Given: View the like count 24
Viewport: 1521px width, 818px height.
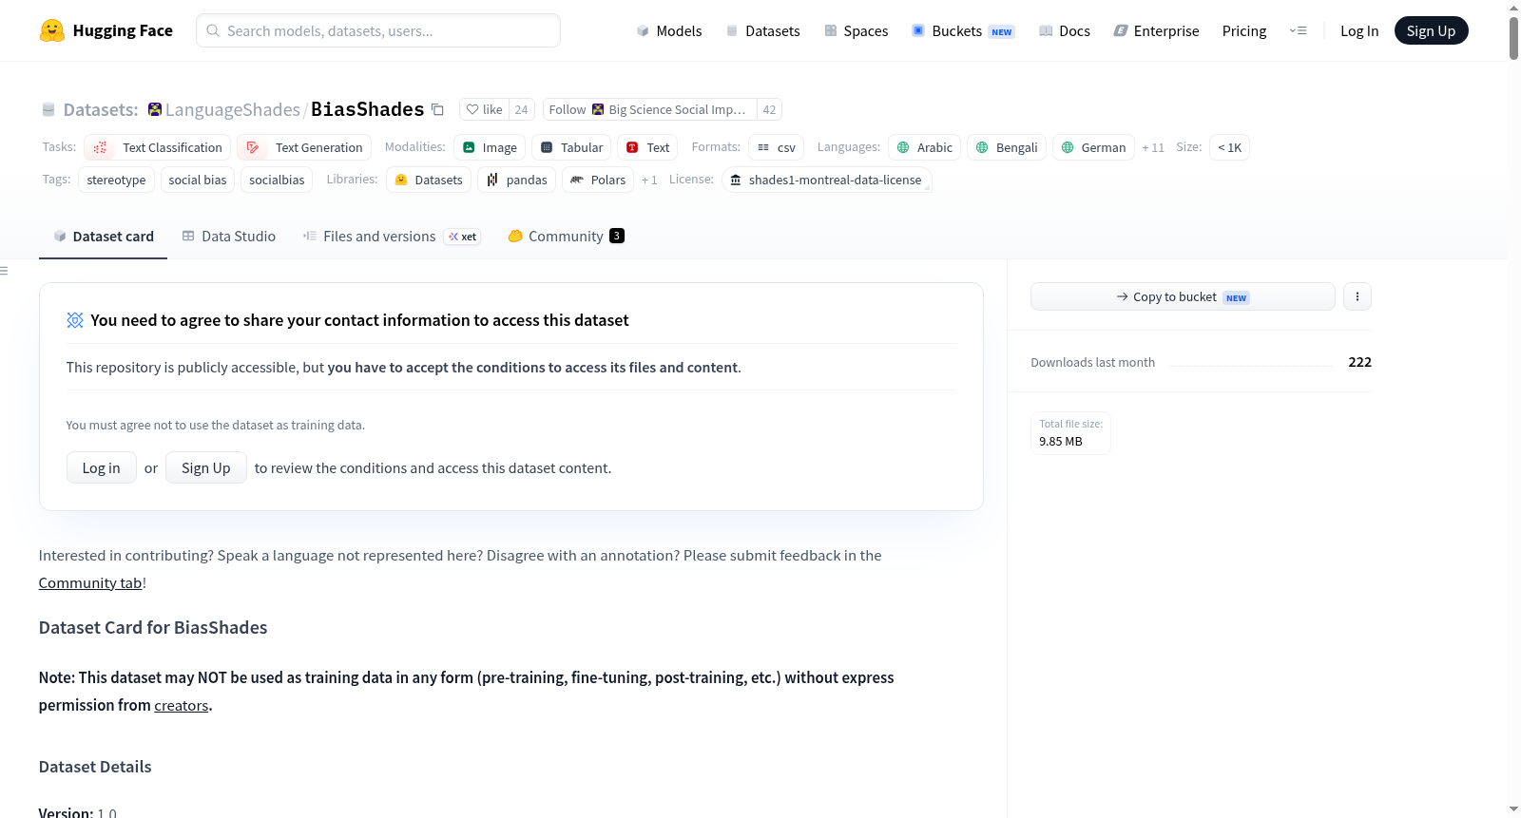Looking at the screenshot, I should tap(521, 109).
